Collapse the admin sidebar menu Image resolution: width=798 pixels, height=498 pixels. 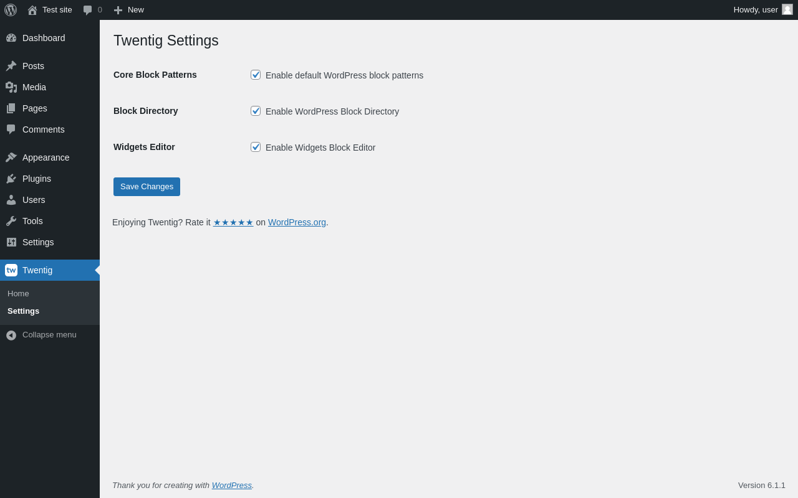42,335
